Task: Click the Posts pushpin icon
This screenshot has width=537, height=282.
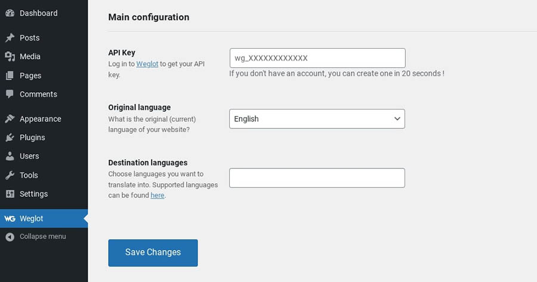Action: [x=10, y=37]
